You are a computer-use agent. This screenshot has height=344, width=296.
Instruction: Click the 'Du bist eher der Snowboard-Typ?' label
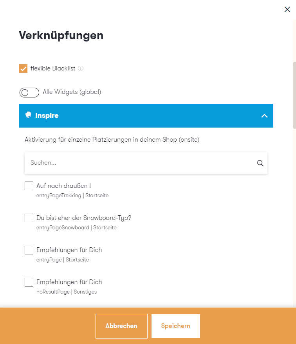(84, 218)
